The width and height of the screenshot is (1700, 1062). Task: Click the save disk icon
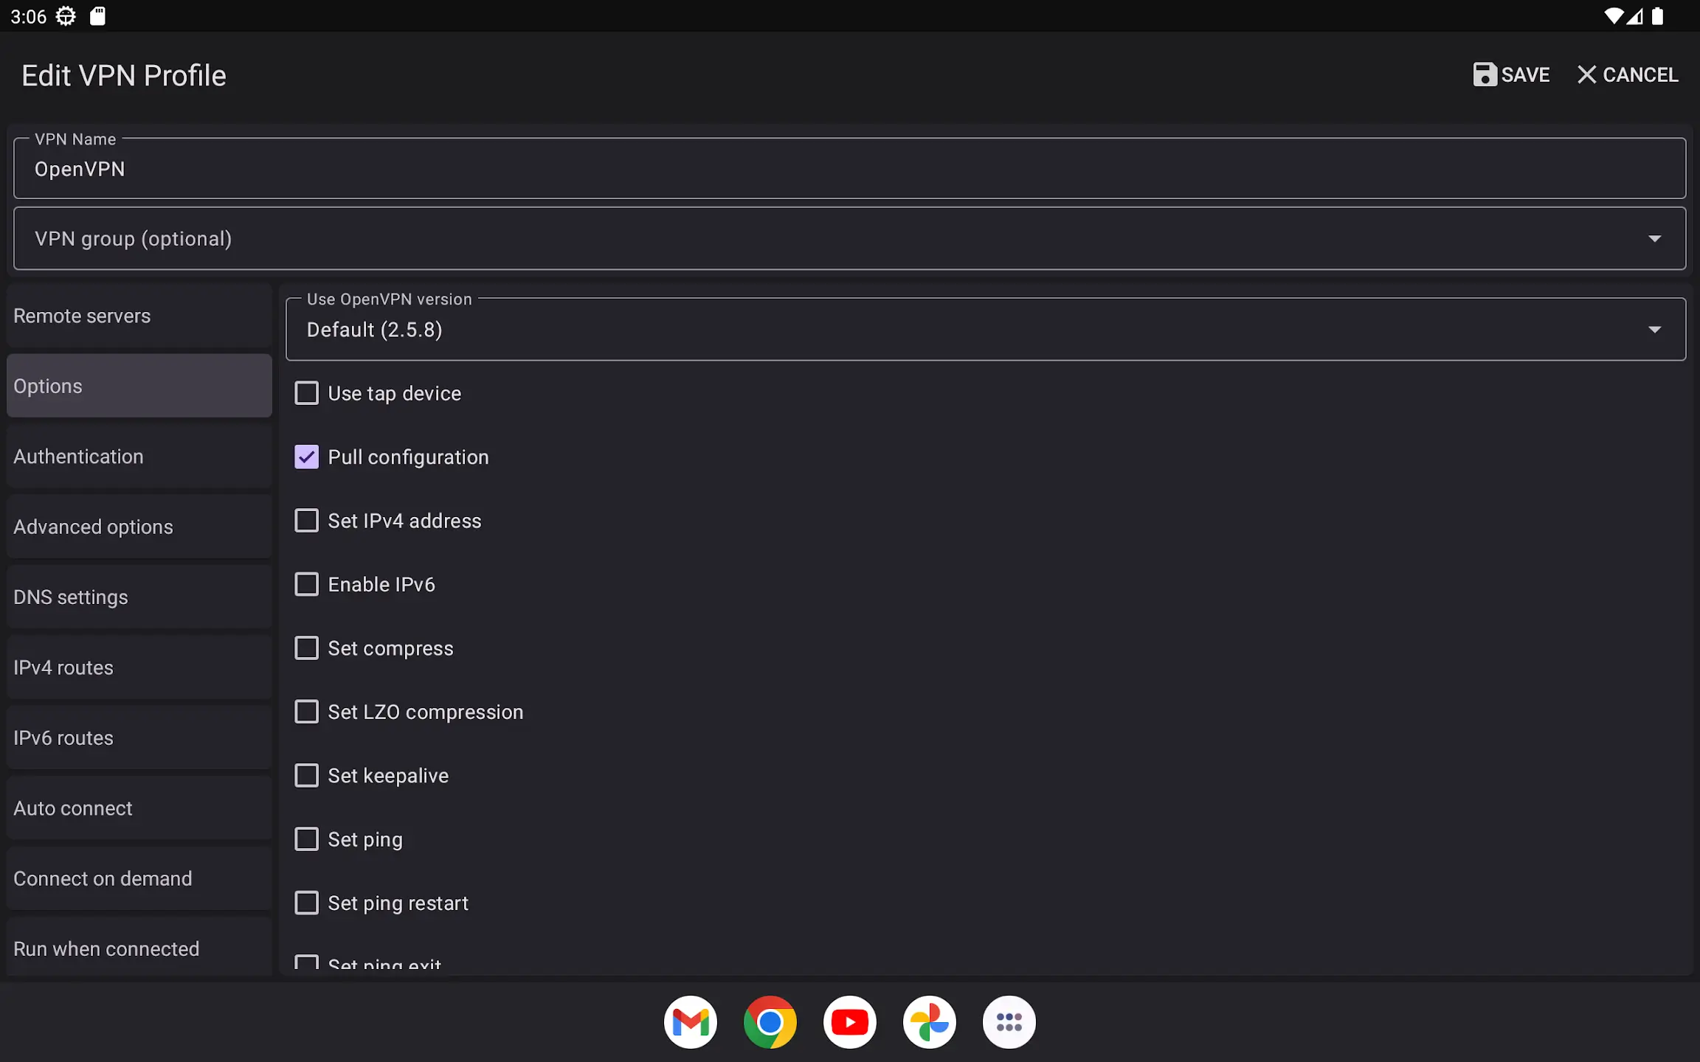pyautogui.click(x=1484, y=74)
